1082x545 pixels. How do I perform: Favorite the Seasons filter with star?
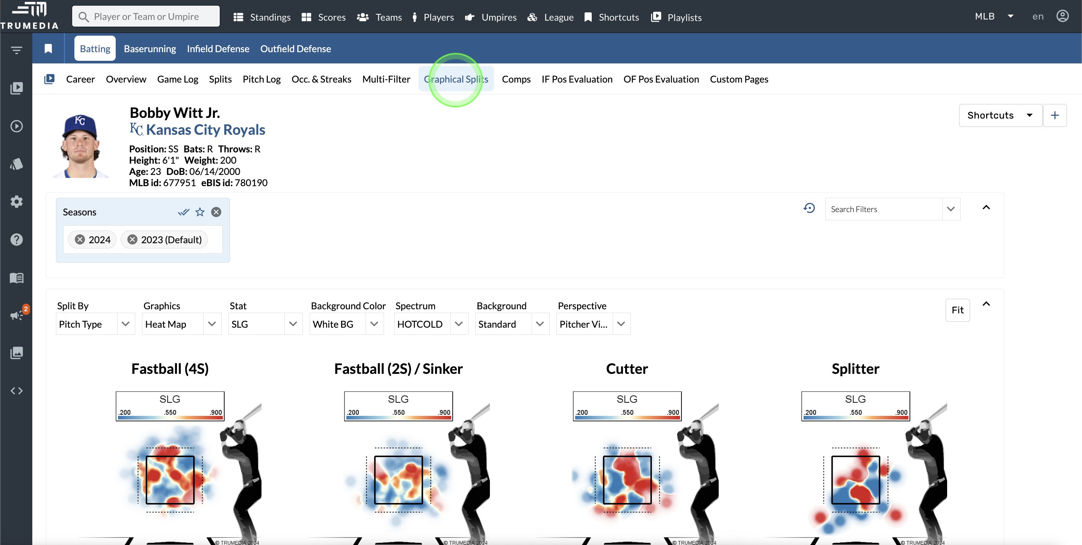[200, 212]
